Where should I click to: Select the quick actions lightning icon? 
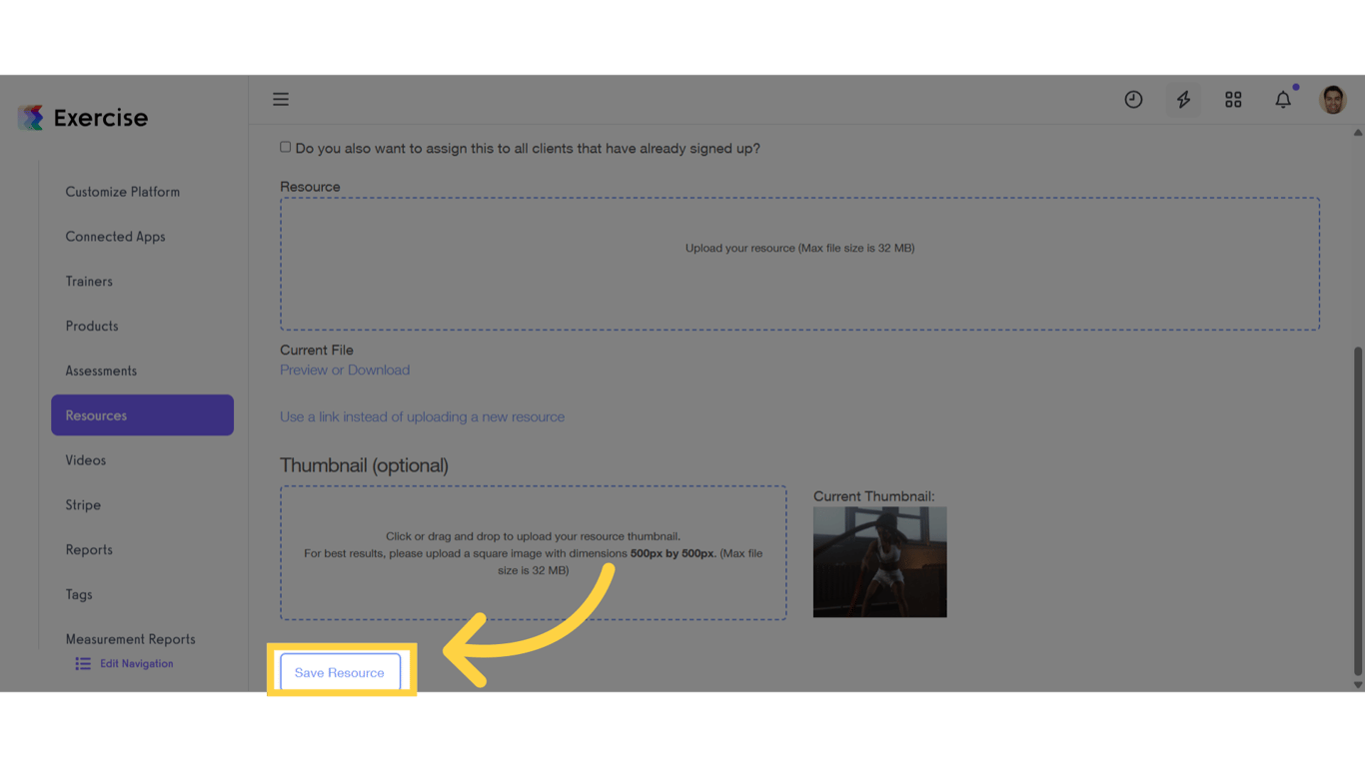pyautogui.click(x=1183, y=99)
